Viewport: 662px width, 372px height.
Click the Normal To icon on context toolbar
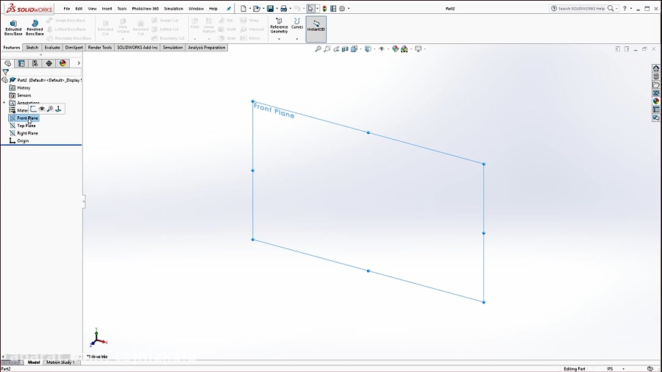click(58, 110)
